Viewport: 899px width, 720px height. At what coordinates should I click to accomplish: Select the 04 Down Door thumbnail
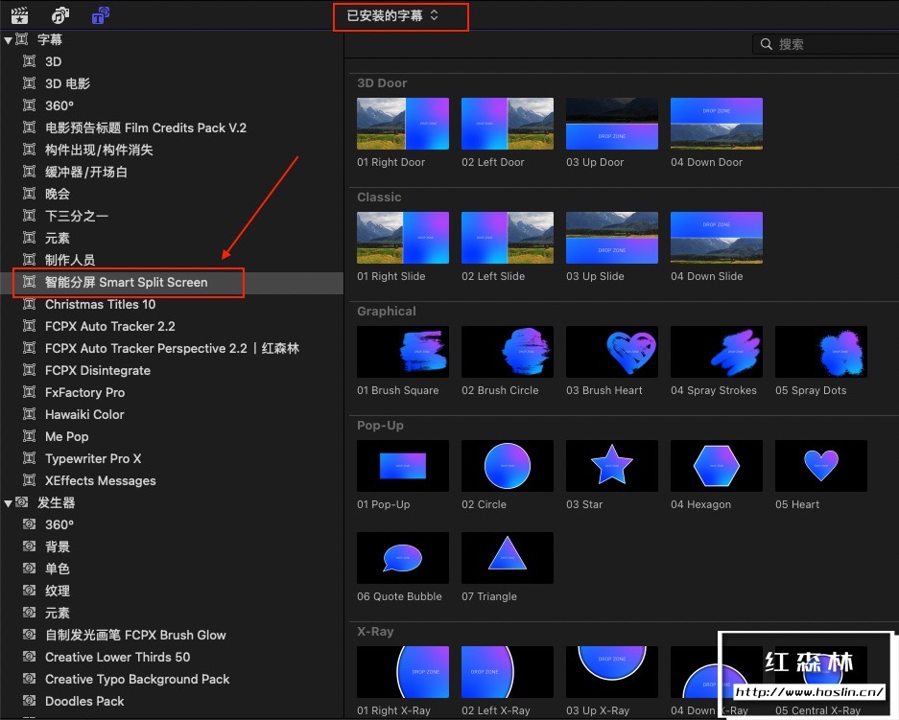pos(717,124)
